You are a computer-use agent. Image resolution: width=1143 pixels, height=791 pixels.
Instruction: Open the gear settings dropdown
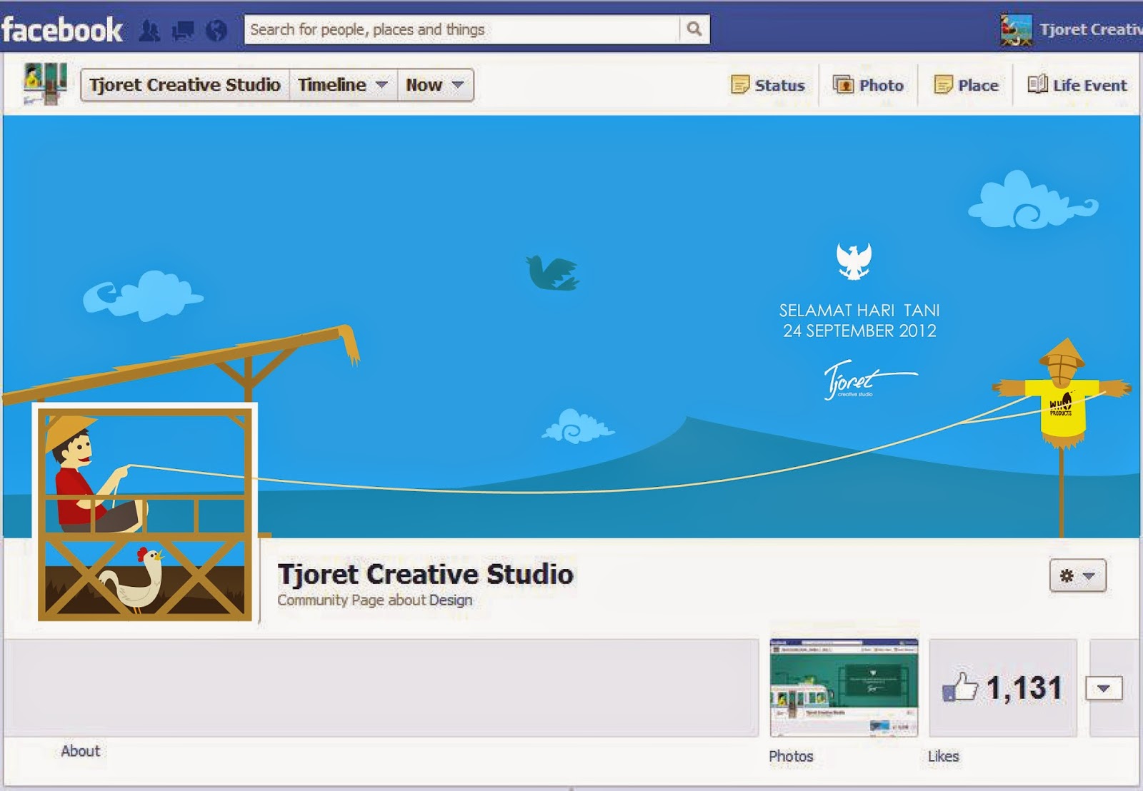1077,575
